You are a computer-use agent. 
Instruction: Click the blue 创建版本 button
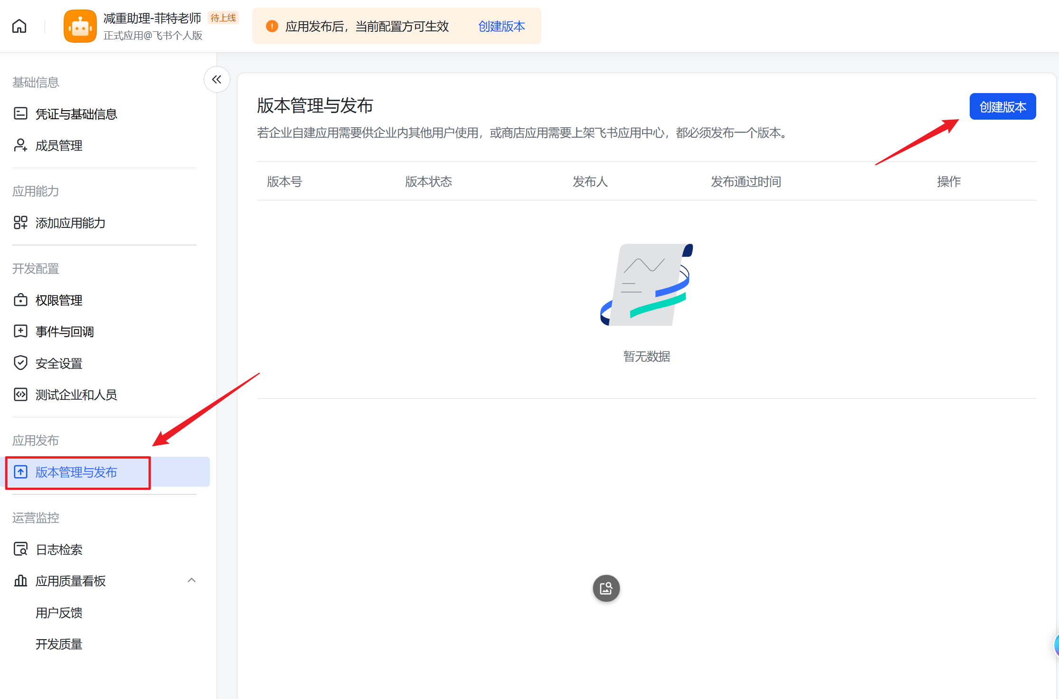[x=1002, y=106]
